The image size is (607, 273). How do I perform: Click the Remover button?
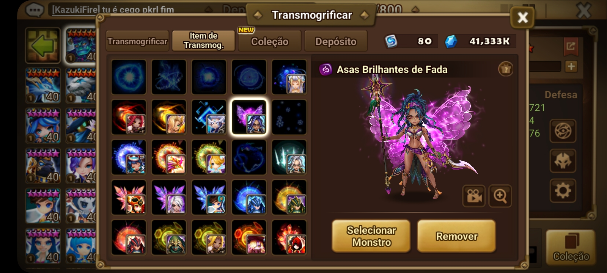coord(457,236)
